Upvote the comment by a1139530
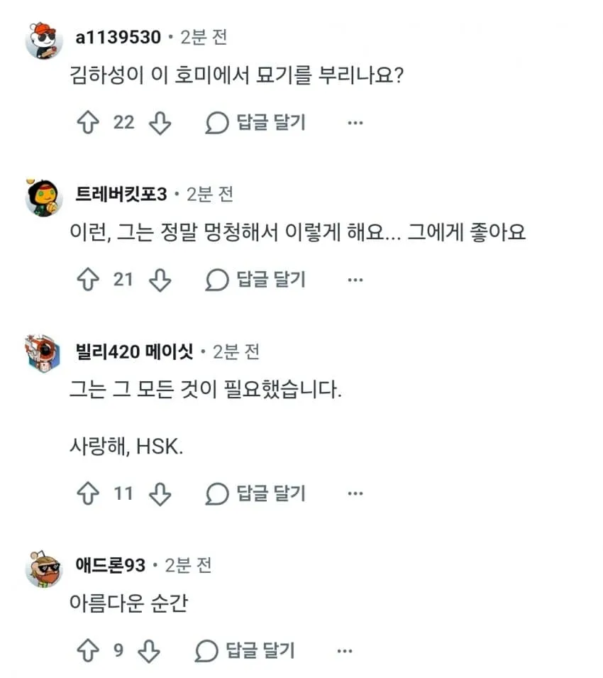The image size is (603, 678). pyautogui.click(x=88, y=123)
